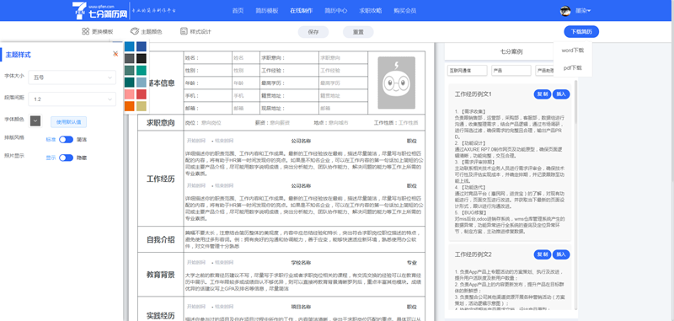Click the user avatar in header
Screen dimensions: 674x321
click(565, 11)
